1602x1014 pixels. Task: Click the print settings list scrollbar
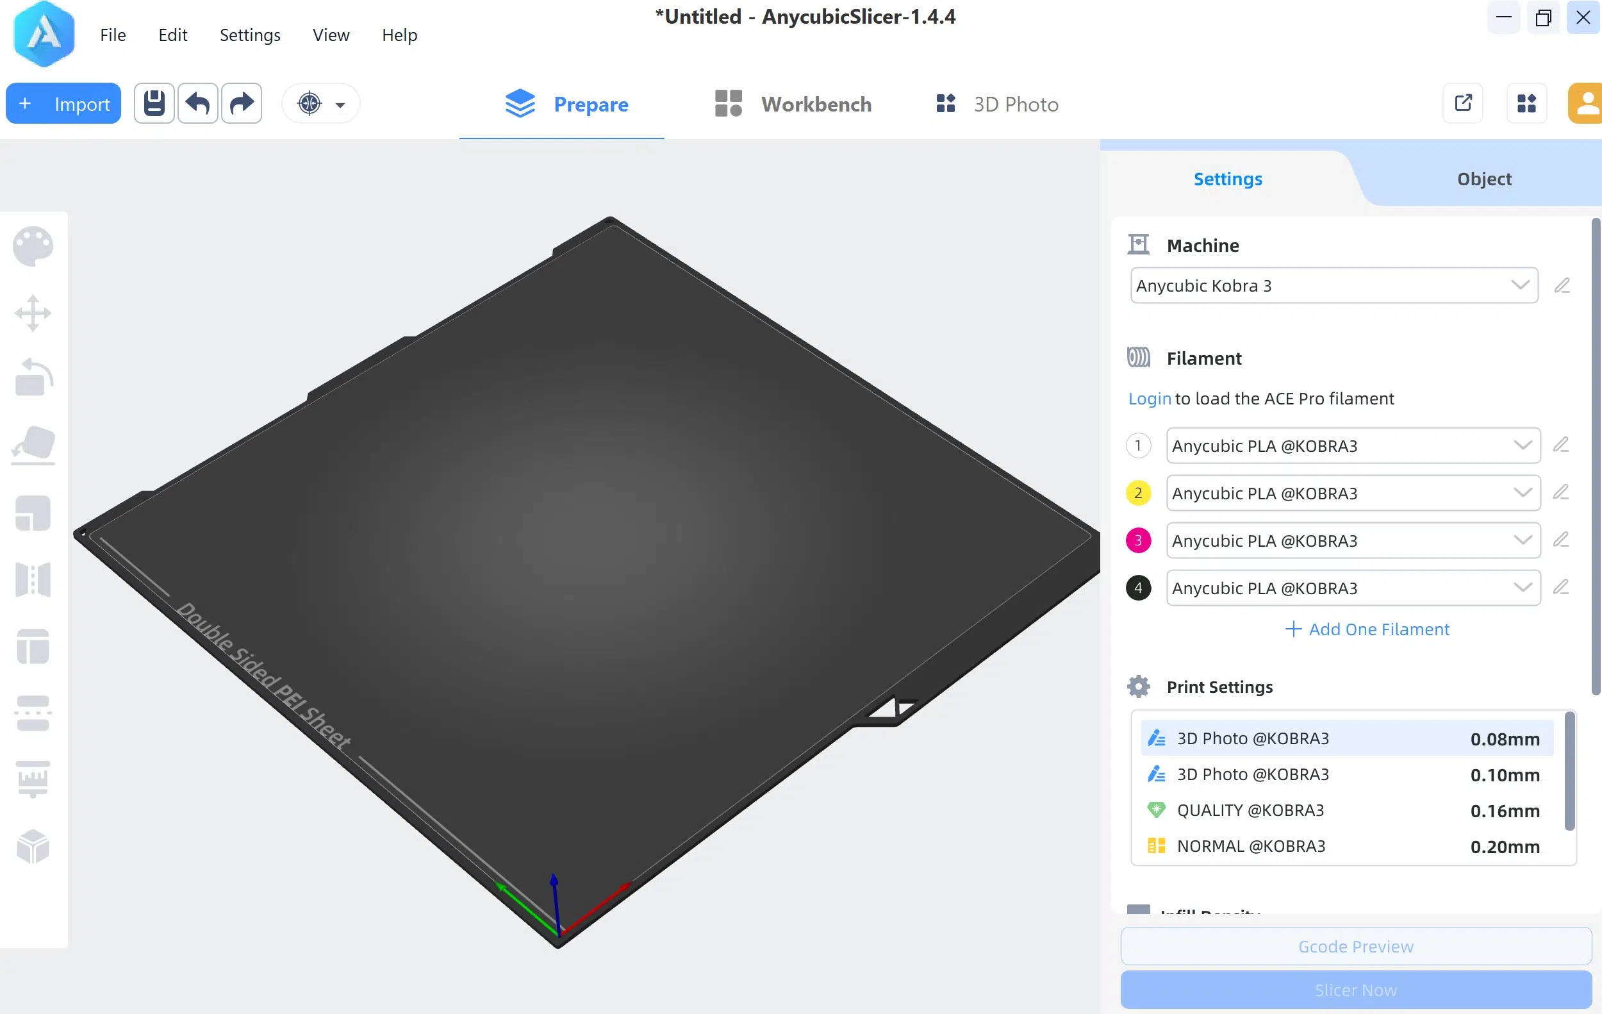click(1569, 772)
